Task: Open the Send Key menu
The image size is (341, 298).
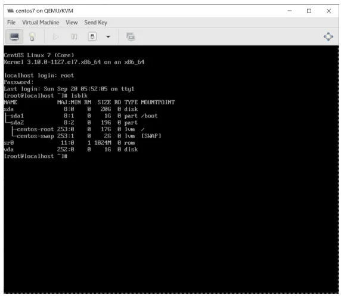Action: [x=96, y=23]
